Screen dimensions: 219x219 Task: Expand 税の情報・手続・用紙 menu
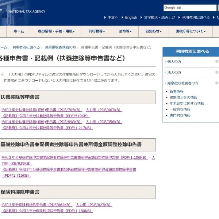[56, 31]
